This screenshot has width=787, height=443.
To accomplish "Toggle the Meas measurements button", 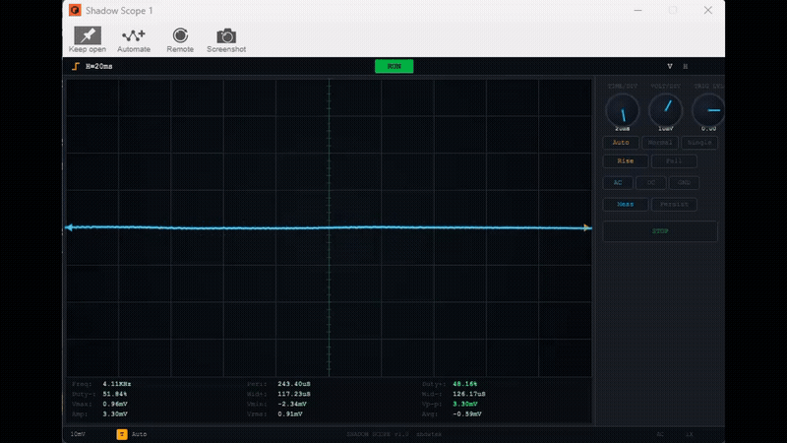I will click(x=626, y=205).
